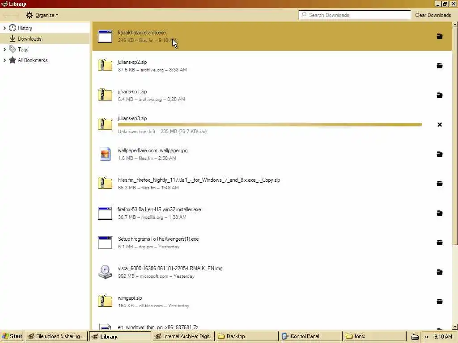Click the julians-sp3.zip download progress bar
The image size is (458, 343).
[x=270, y=125]
